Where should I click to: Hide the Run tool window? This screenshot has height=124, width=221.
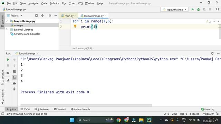(x=218, y=53)
